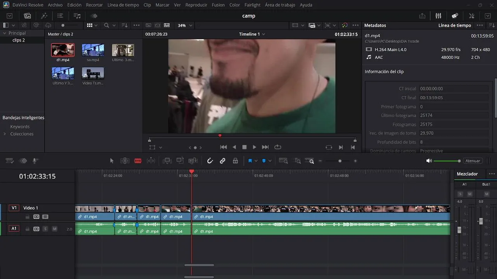This screenshot has height=279, width=497.
Task: Click the Replace Clip icon
Action: (x=193, y=161)
